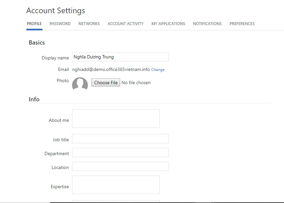Click the default profile photo avatar
This screenshot has width=284, height=203.
(x=80, y=84)
